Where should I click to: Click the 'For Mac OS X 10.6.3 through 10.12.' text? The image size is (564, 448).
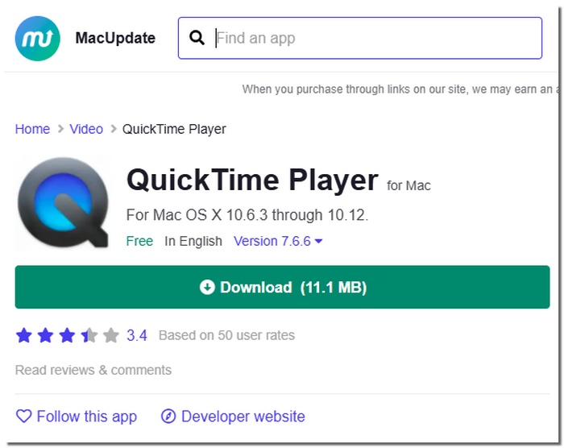click(247, 215)
